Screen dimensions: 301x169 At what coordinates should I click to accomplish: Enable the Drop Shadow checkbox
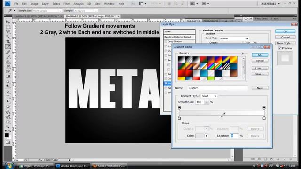tap(166, 41)
